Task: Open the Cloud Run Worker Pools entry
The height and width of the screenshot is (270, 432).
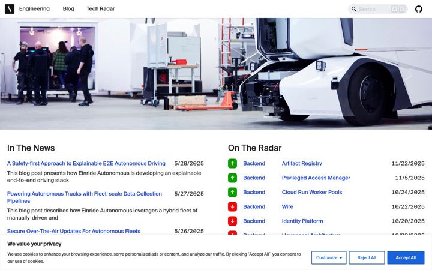Action: pyautogui.click(x=311, y=192)
